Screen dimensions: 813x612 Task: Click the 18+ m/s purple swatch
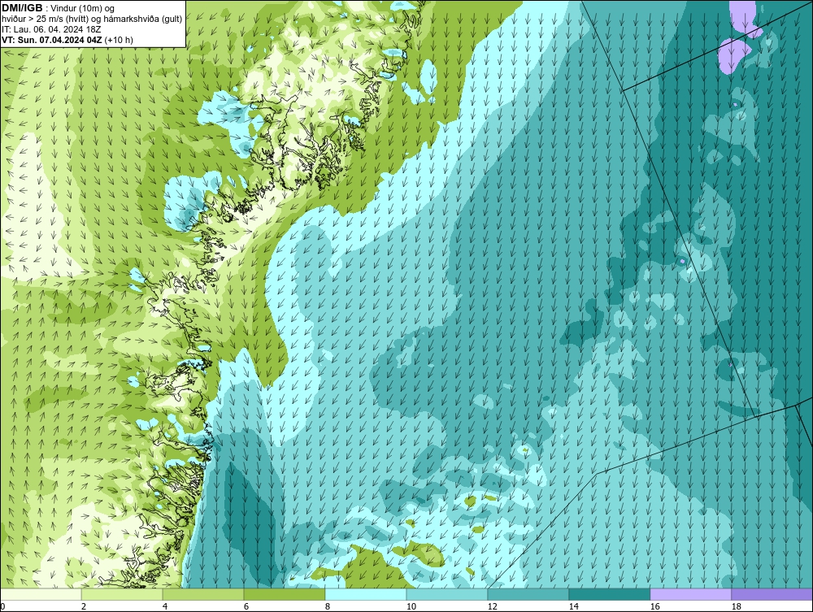point(772,594)
